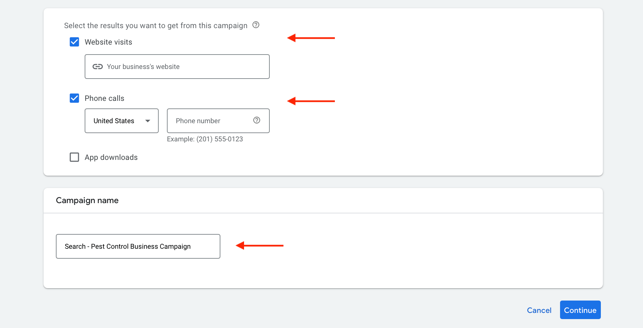Click the dropdown arrow beside United States
This screenshot has width=643, height=328.
(x=147, y=121)
